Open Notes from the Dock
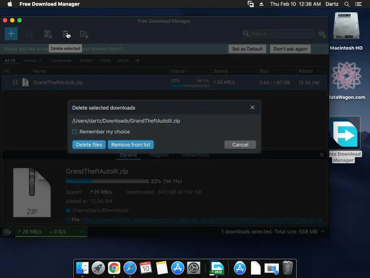 point(162,268)
